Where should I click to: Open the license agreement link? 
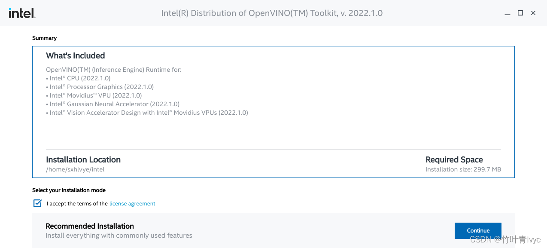[132, 204]
